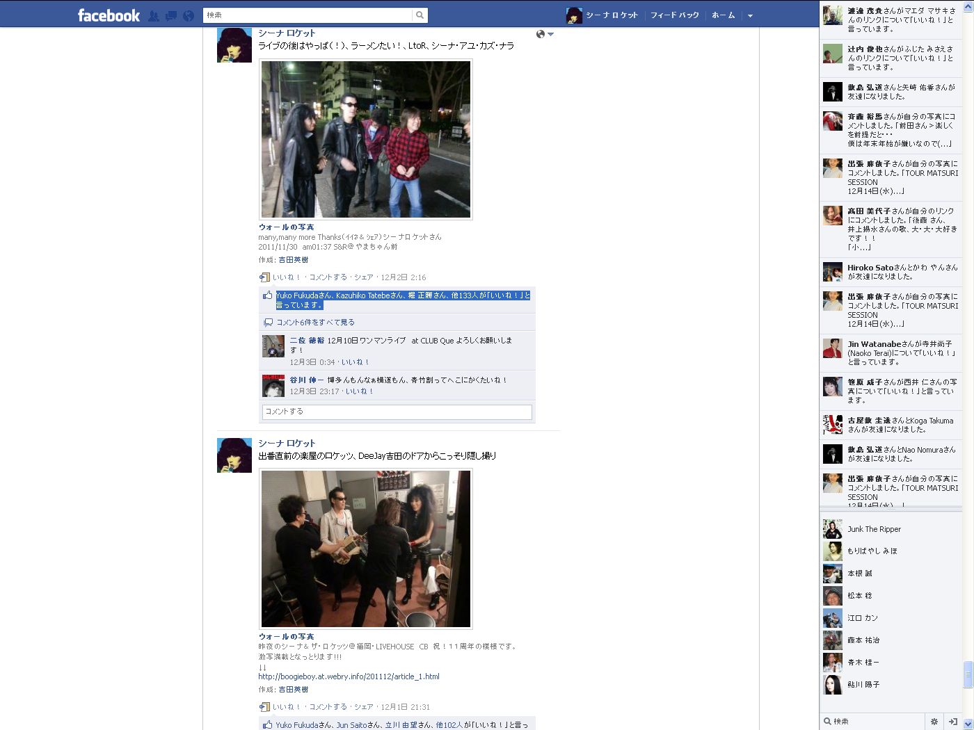The width and height of the screenshot is (974, 730).
Task: Open the street group photo thumbnail
Action: tap(366, 139)
